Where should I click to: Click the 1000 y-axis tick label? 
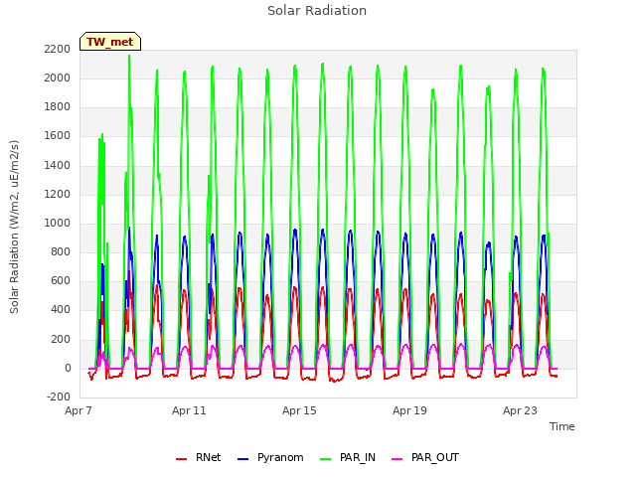click(58, 224)
